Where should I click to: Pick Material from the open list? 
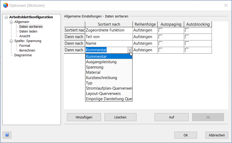(x=93, y=72)
